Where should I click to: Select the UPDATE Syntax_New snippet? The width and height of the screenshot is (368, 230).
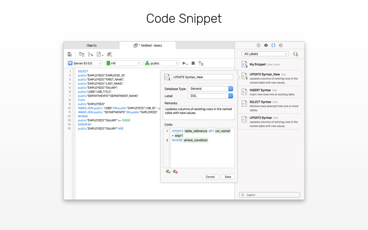(270, 78)
